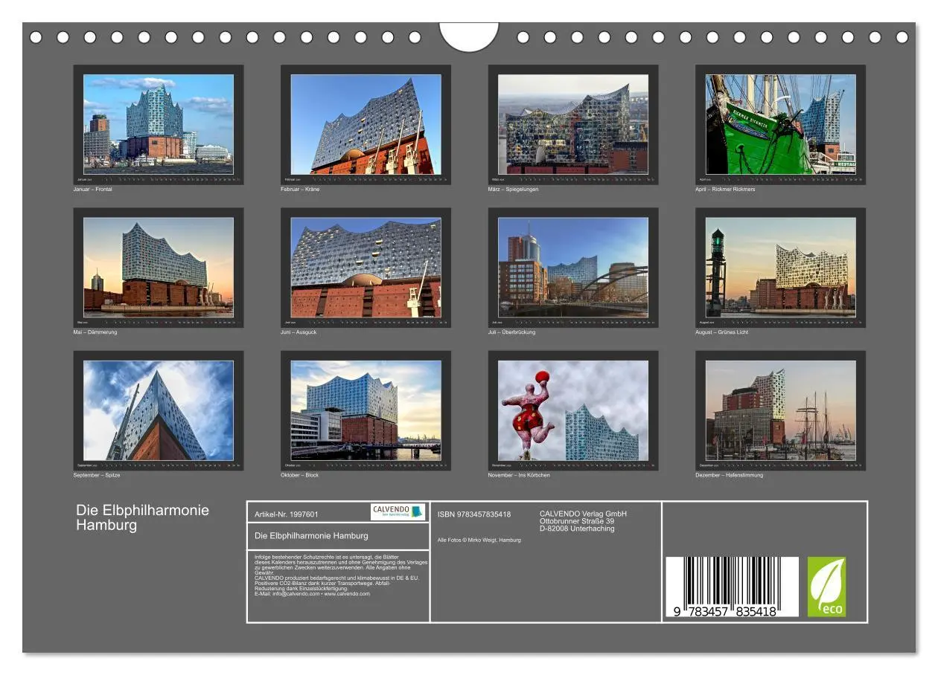The height and width of the screenshot is (675, 938).
Task: Click the caption "Juni – Ausguck"
Action: pyautogui.click(x=299, y=332)
